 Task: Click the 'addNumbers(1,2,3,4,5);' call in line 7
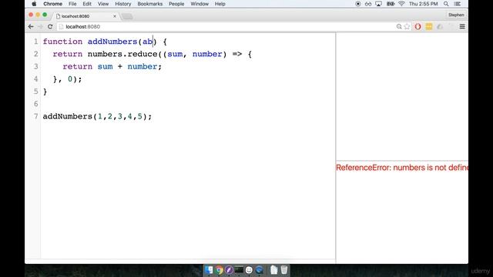97,116
